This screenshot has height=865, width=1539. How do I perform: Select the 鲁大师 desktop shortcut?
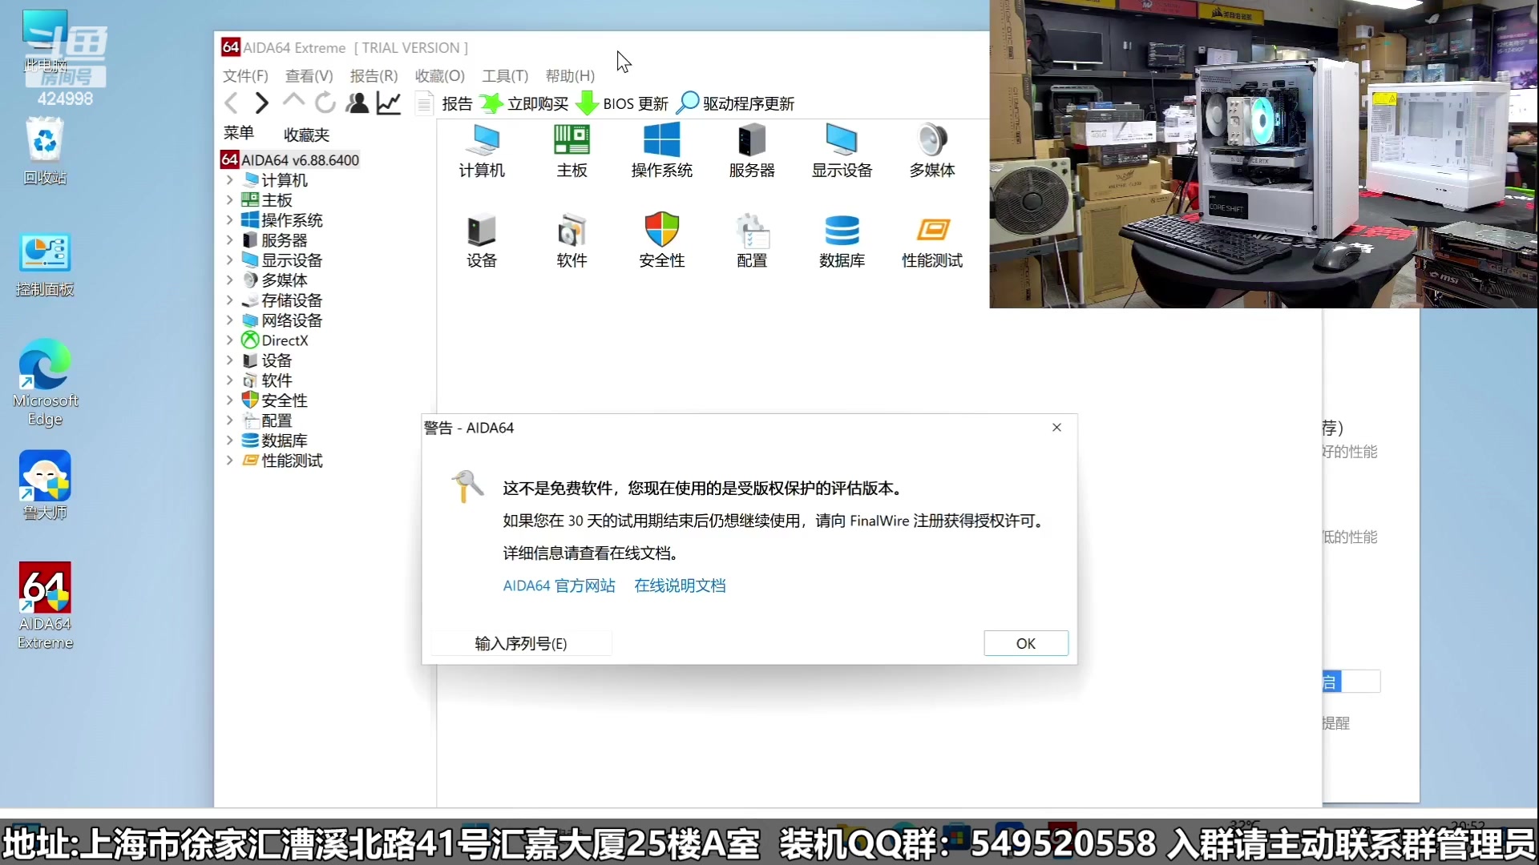tap(45, 485)
